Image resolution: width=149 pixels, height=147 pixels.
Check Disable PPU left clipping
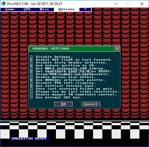[31, 83]
